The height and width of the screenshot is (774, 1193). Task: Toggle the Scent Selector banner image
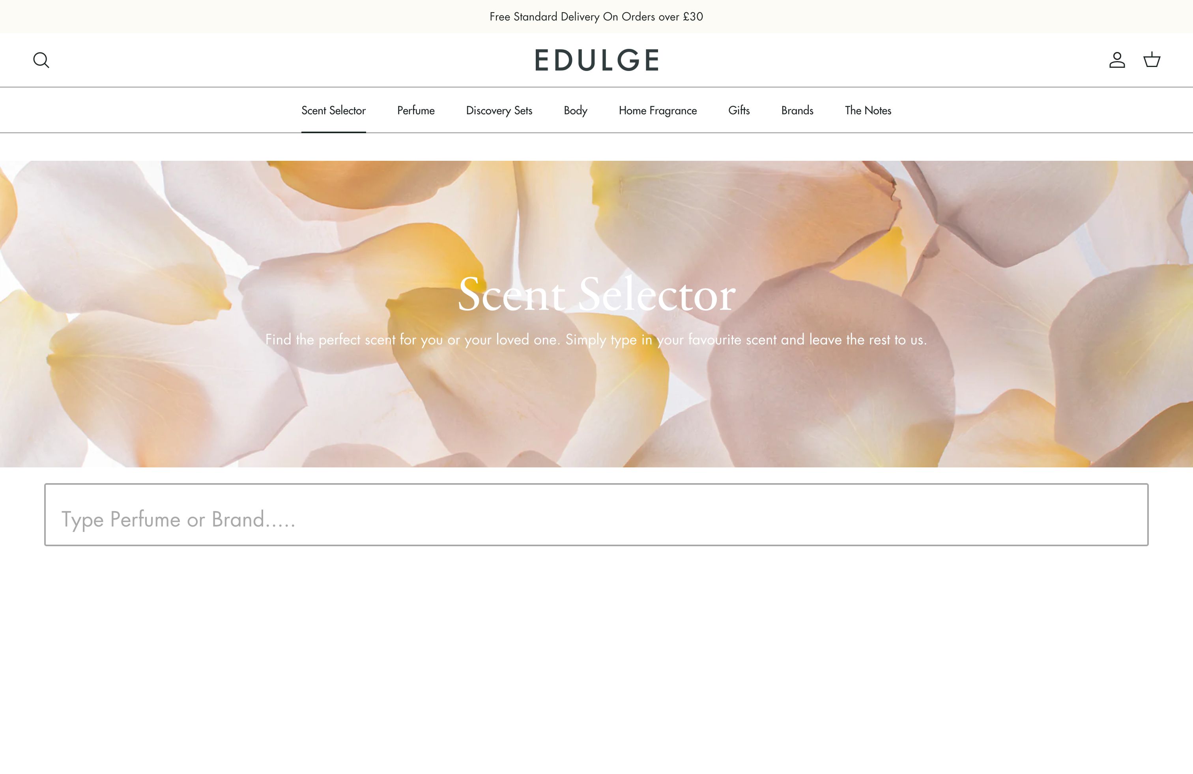pyautogui.click(x=596, y=314)
